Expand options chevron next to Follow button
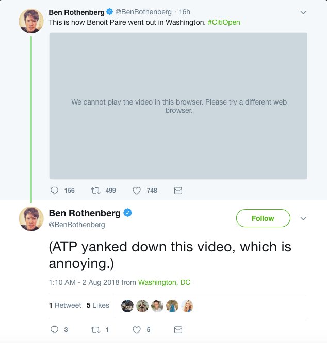 tap(303, 218)
